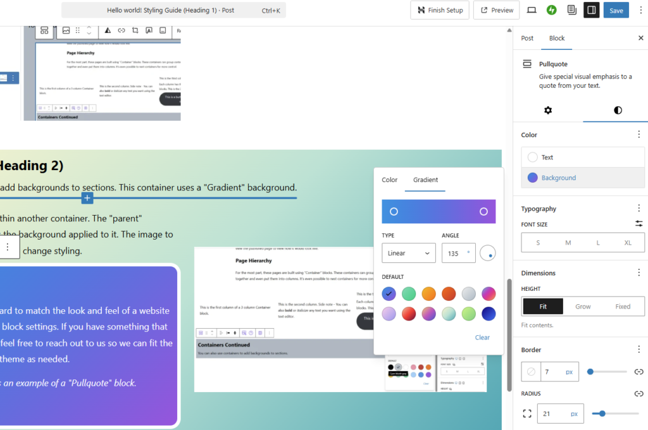Click the gradient angle input field
Screen dimensions: 648x430
pos(454,253)
